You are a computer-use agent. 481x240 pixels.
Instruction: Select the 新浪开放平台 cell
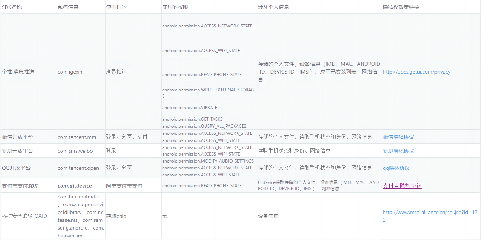(17, 151)
